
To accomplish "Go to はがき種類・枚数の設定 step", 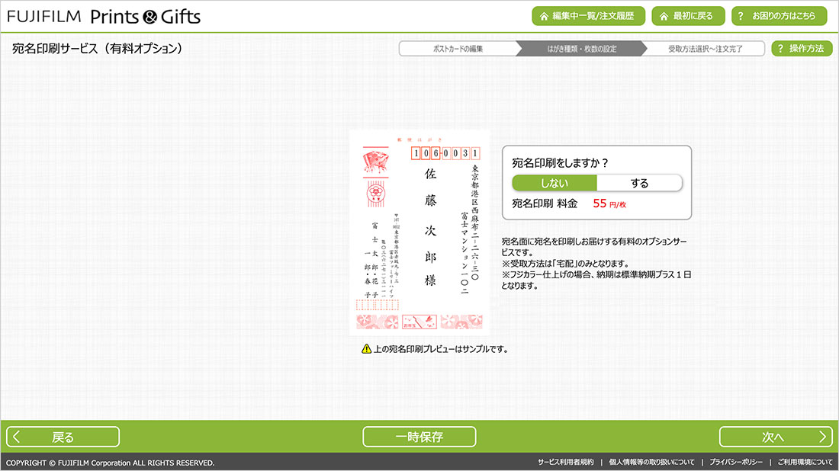I will pos(581,49).
